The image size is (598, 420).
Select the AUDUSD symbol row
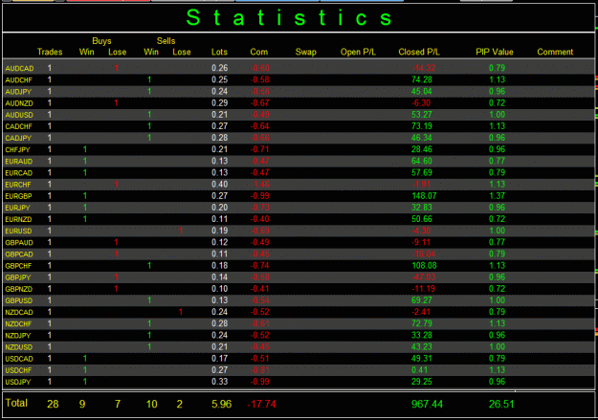299,115
